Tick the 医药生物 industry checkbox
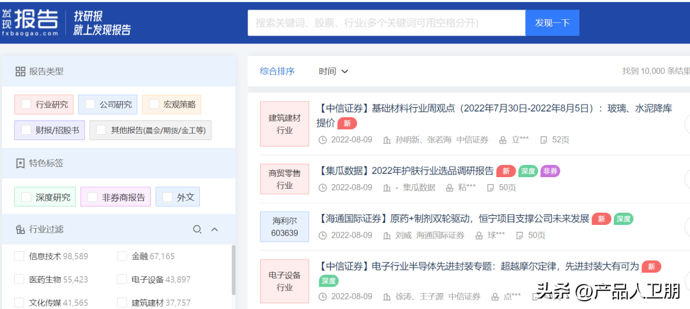The width and height of the screenshot is (690, 309). [x=19, y=280]
